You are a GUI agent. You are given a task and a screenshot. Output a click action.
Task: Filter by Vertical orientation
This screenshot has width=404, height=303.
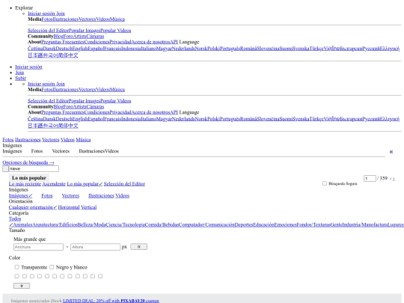(x=88, y=207)
